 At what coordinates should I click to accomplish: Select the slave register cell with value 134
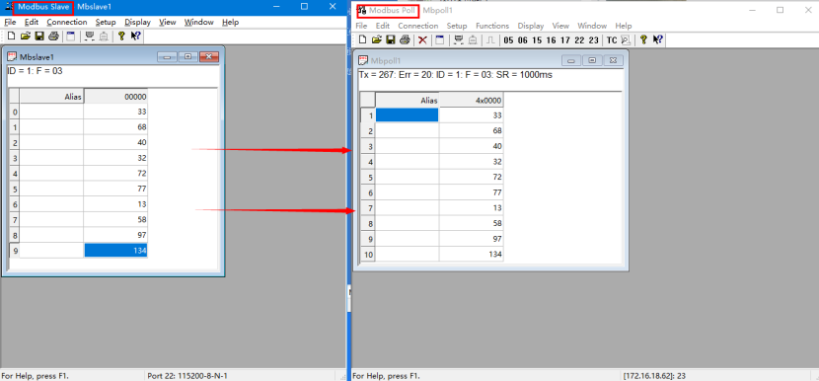(x=116, y=251)
